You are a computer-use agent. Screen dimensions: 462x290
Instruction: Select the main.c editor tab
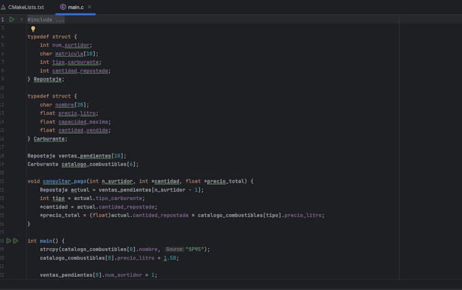coord(75,7)
